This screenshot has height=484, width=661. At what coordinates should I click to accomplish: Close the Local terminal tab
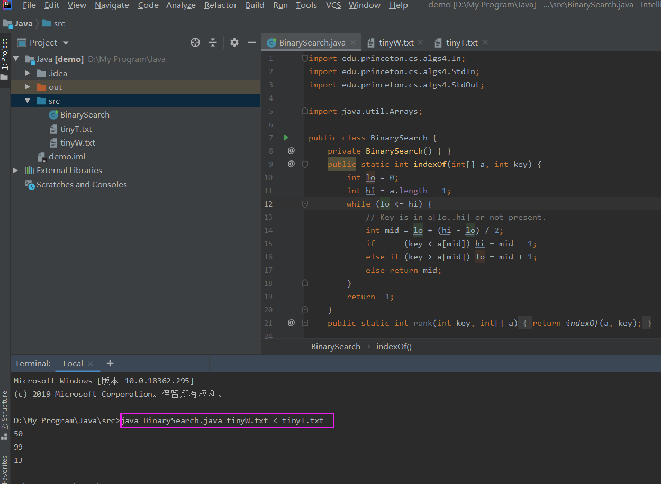tap(90, 364)
